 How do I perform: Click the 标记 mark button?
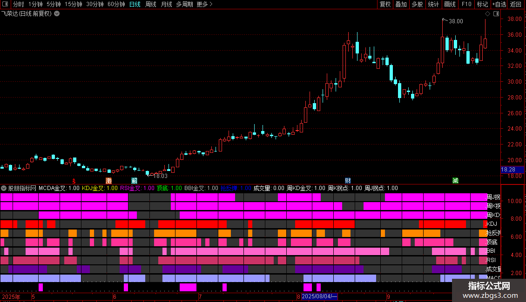point(482,4)
